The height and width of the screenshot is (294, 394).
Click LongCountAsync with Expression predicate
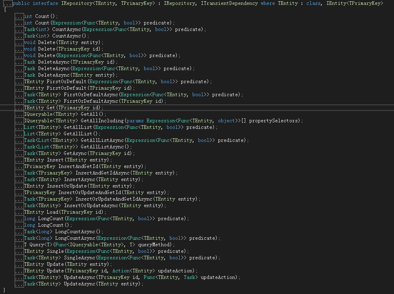(x=122, y=239)
